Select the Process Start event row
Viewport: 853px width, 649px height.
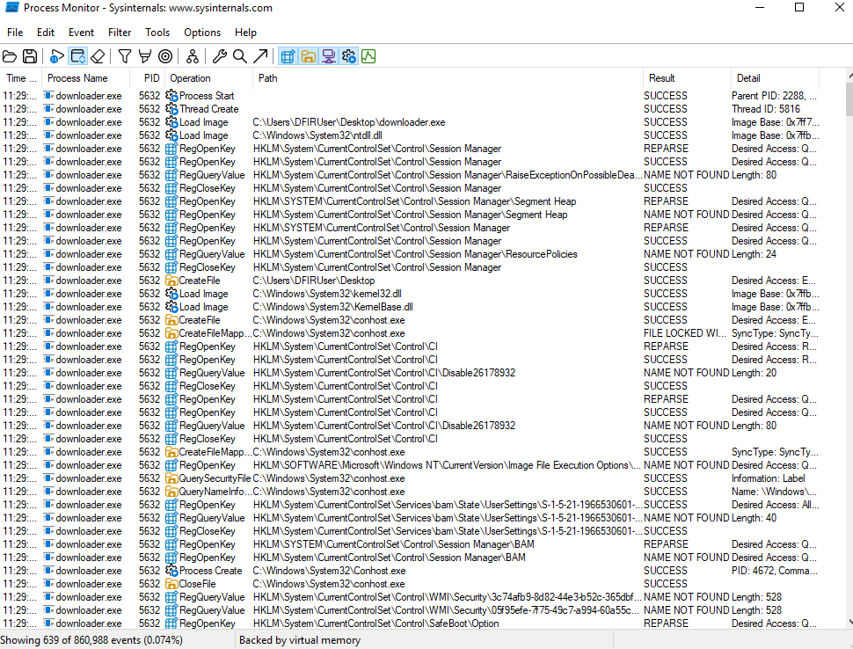352,96
